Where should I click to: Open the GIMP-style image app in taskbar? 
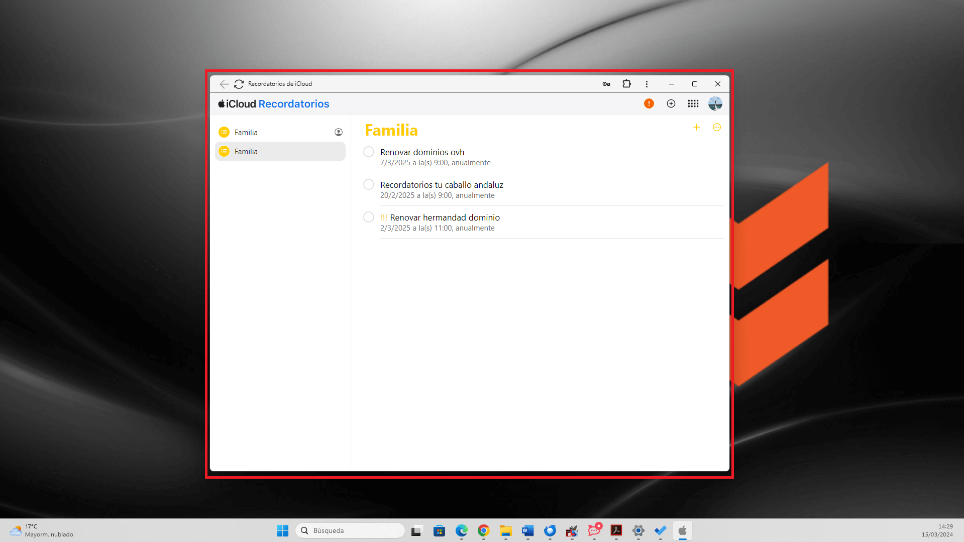(572, 530)
